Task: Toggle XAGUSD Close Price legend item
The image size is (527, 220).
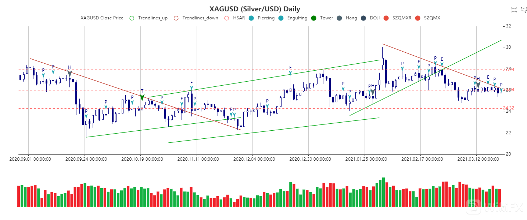Action: pyautogui.click(x=102, y=18)
